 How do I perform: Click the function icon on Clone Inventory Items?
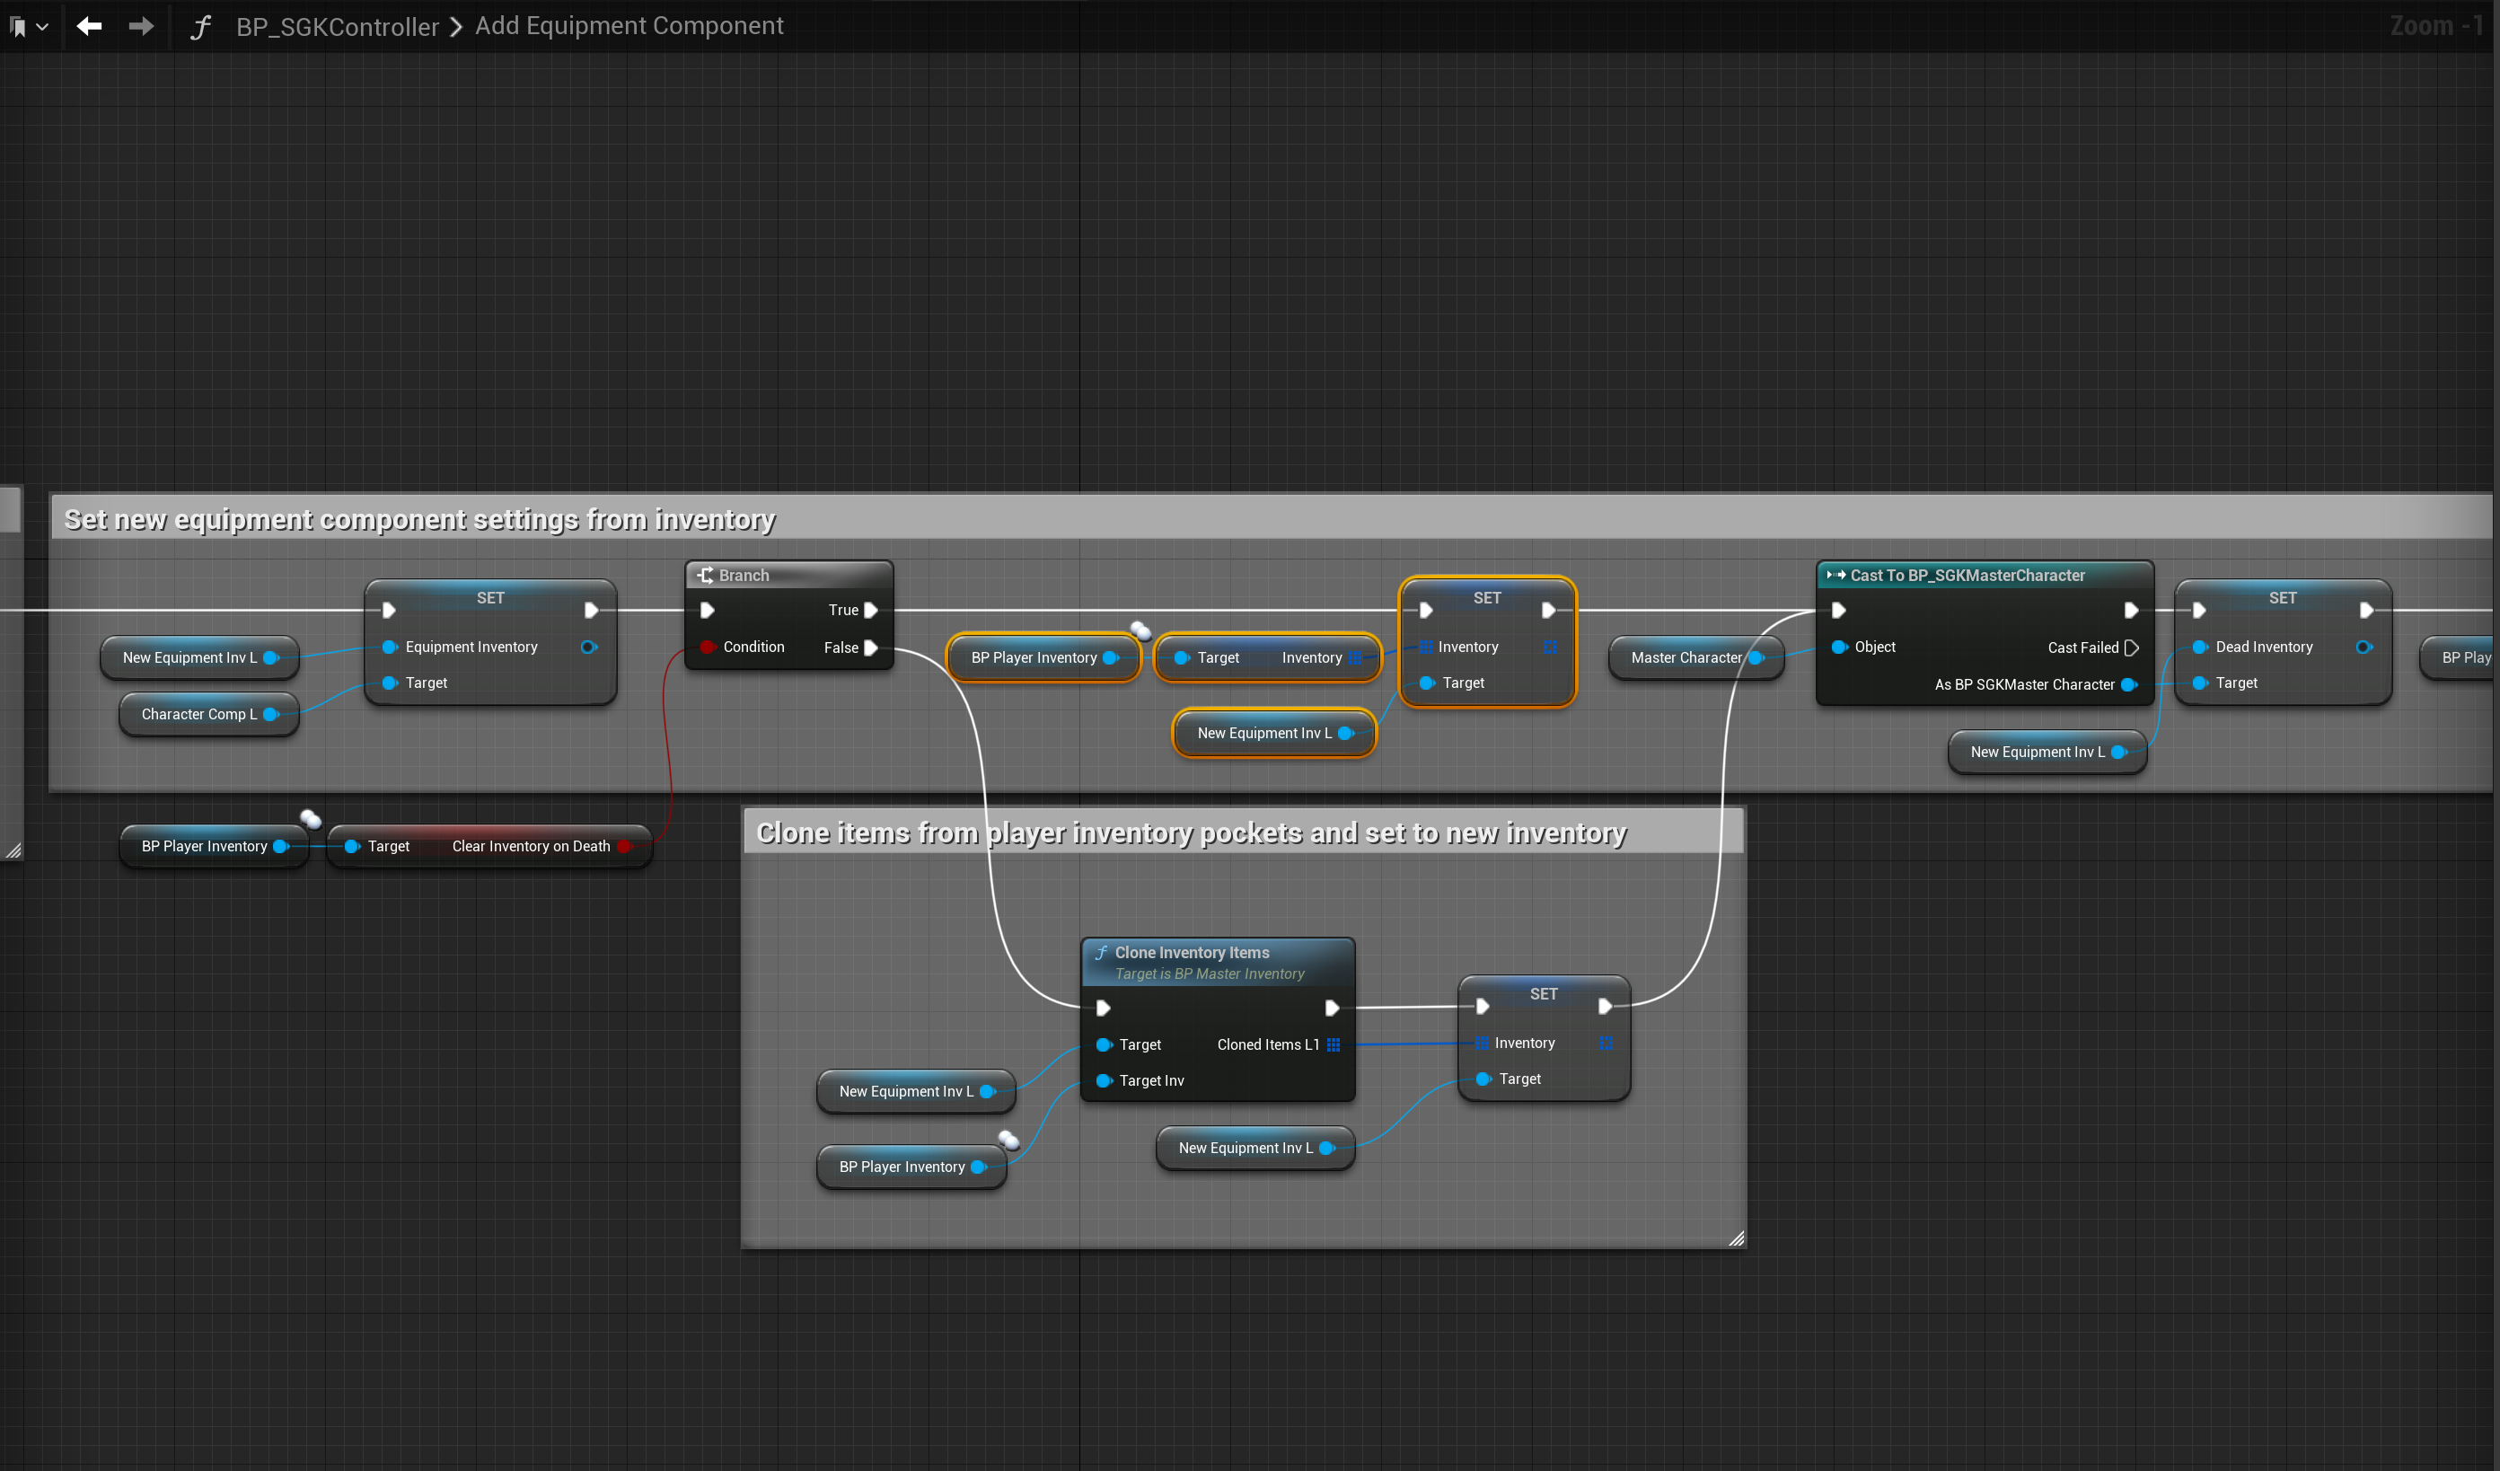(x=1101, y=952)
